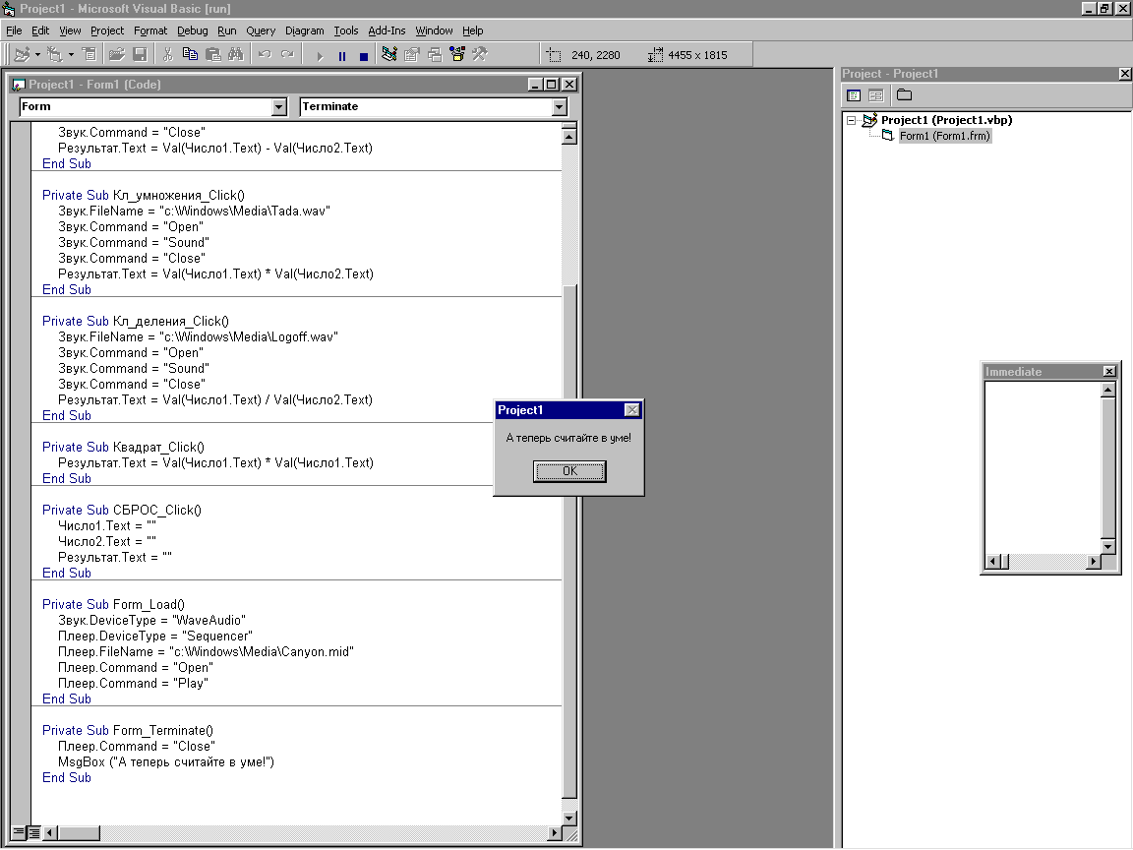Collapse the Project1 (Project1.vbp) tree node
Image resolution: width=1133 pixels, height=850 pixels.
(851, 120)
